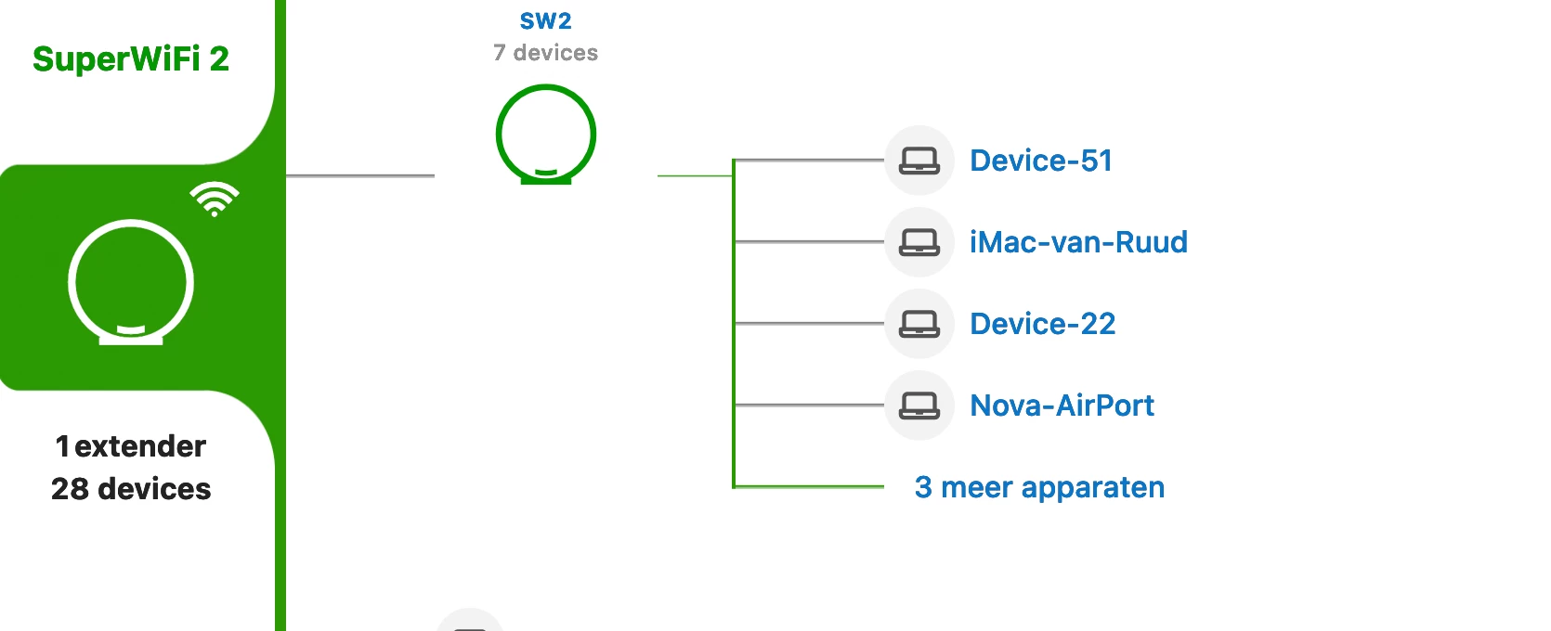Click the white SuperWiFi 2 router icon

(131, 282)
